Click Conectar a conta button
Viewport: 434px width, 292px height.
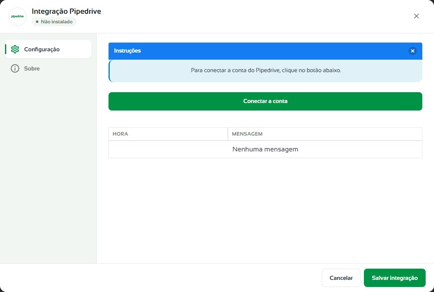[265, 101]
